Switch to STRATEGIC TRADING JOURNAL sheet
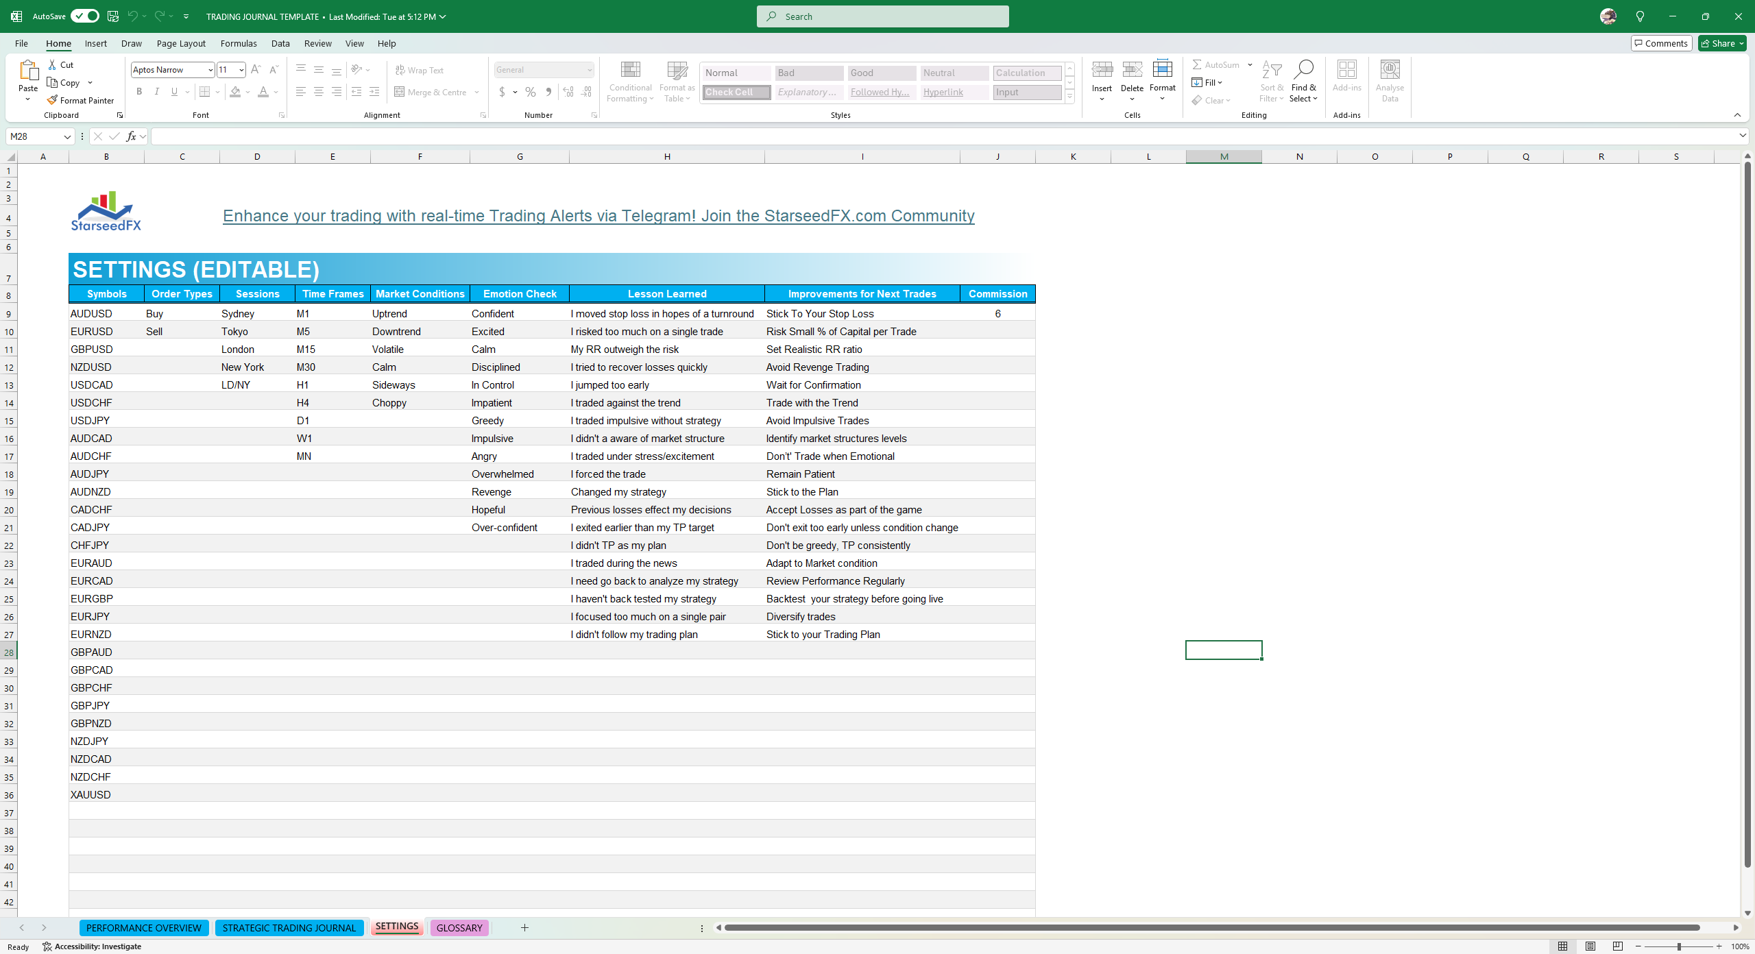1755x954 pixels. 289,928
